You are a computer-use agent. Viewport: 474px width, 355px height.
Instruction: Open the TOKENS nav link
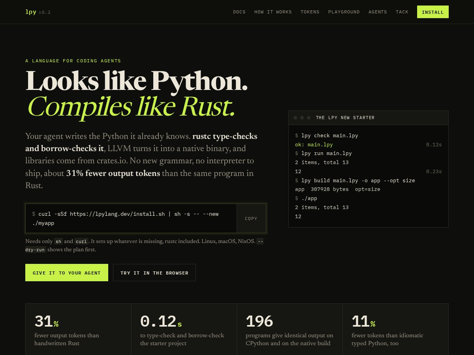tap(310, 12)
